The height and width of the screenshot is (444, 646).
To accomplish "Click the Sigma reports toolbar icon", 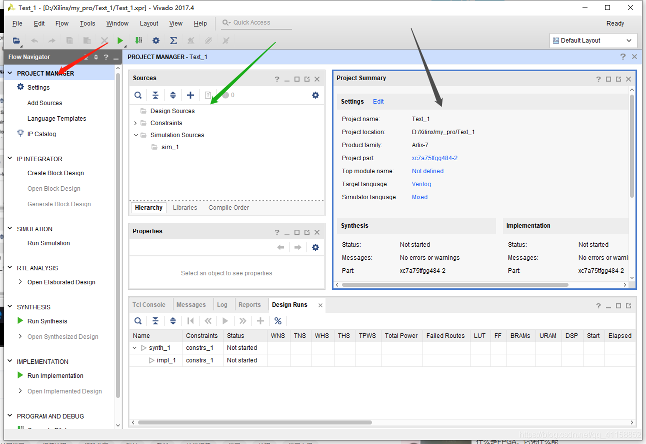I will coord(173,41).
